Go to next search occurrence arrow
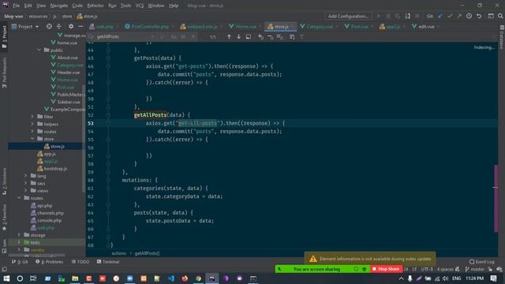The height and width of the screenshot is (284, 505). tap(238, 37)
